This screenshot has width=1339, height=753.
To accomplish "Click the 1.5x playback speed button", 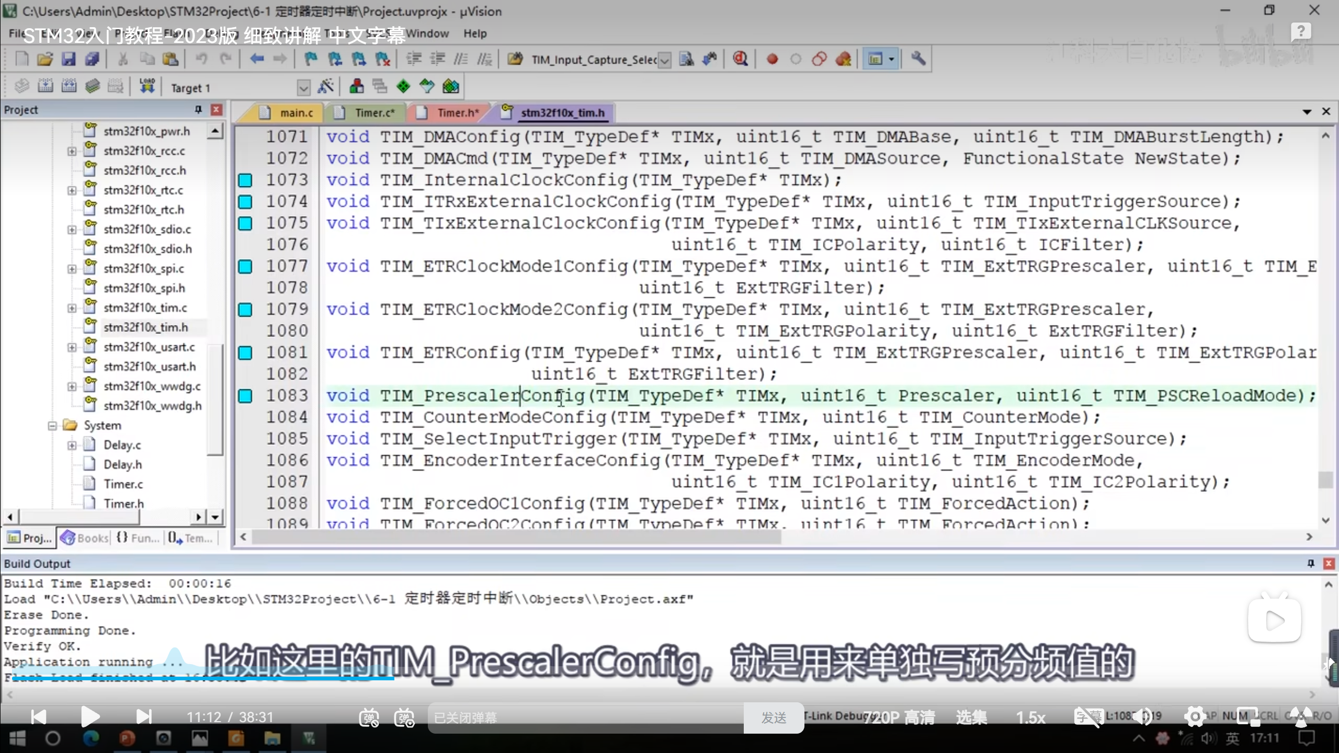I will (1030, 717).
